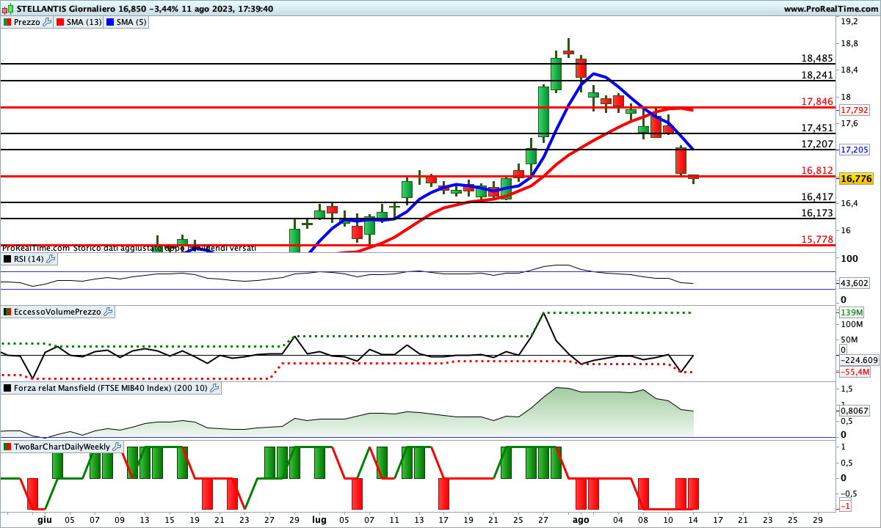Select the SMA (5) indicator label
The height and width of the screenshot is (528, 881).
133,22
